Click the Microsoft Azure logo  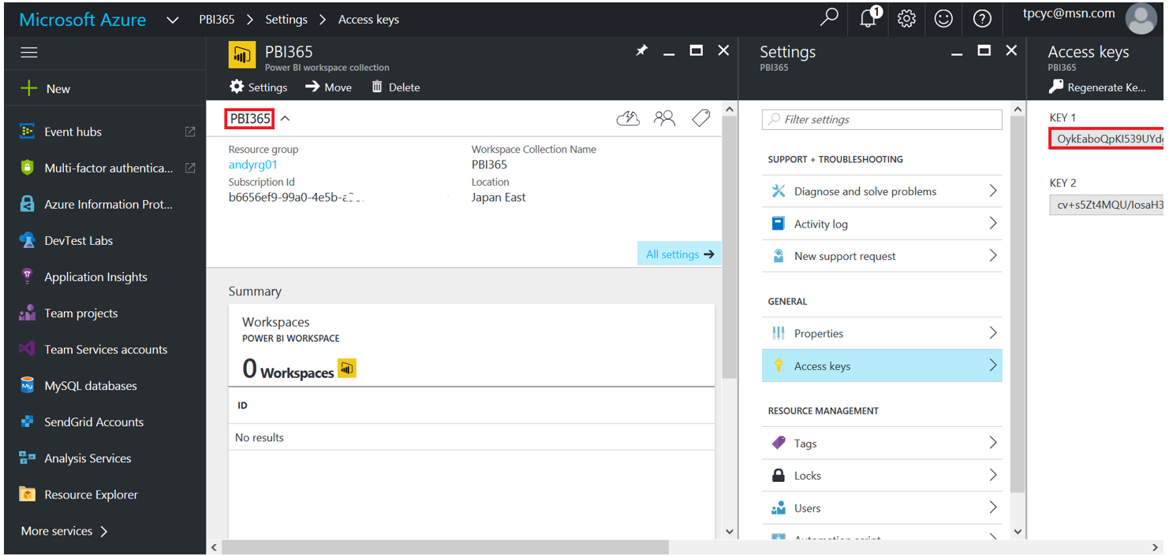82,20
